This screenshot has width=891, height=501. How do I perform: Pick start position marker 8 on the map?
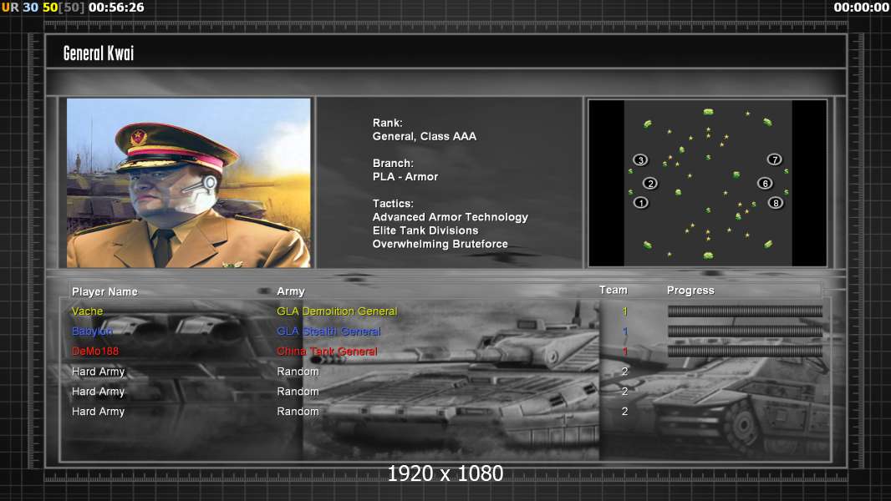[775, 203]
